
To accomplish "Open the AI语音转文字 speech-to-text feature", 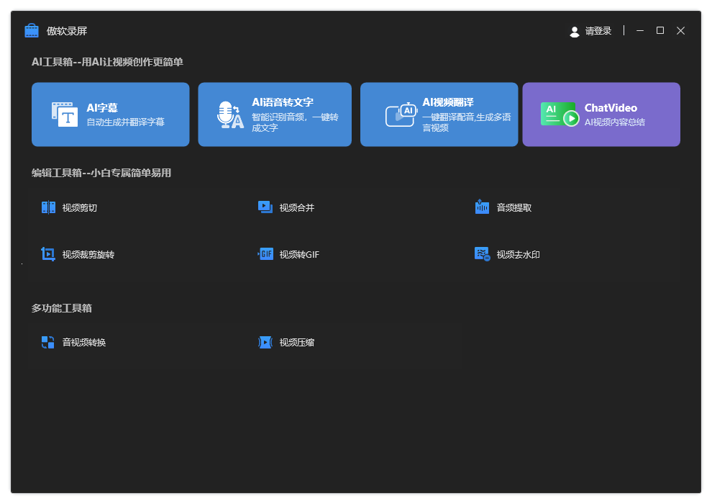I will tap(275, 114).
